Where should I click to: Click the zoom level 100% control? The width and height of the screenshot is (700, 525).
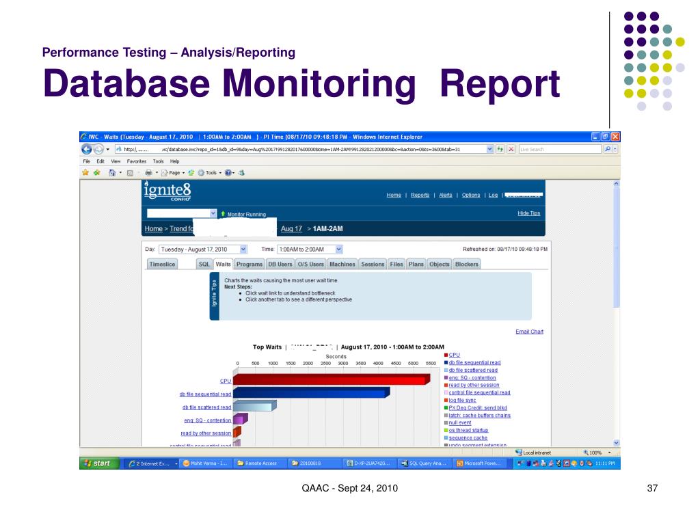click(x=596, y=453)
